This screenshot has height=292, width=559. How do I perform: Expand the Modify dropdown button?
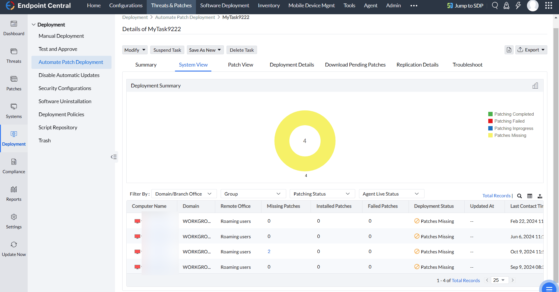click(x=135, y=50)
